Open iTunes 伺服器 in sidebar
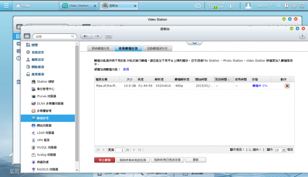 pos(44,96)
